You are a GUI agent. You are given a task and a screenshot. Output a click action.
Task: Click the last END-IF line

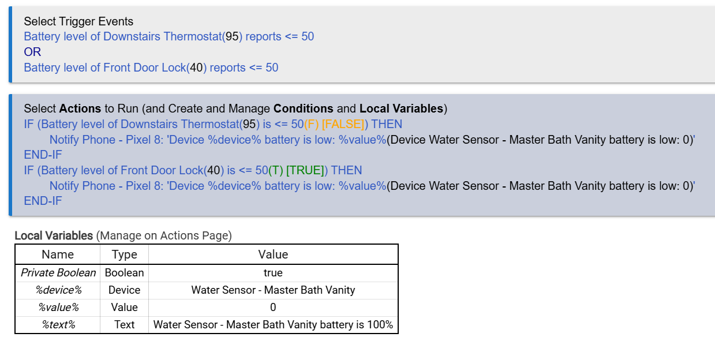click(x=43, y=201)
